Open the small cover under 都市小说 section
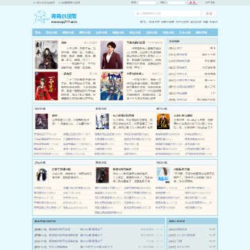250x250 pixels. 163,122
